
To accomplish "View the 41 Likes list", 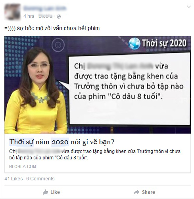I will click(x=13, y=179).
